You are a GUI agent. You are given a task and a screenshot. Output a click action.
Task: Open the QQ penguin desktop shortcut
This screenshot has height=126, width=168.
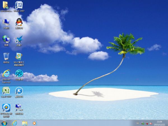(19, 22)
